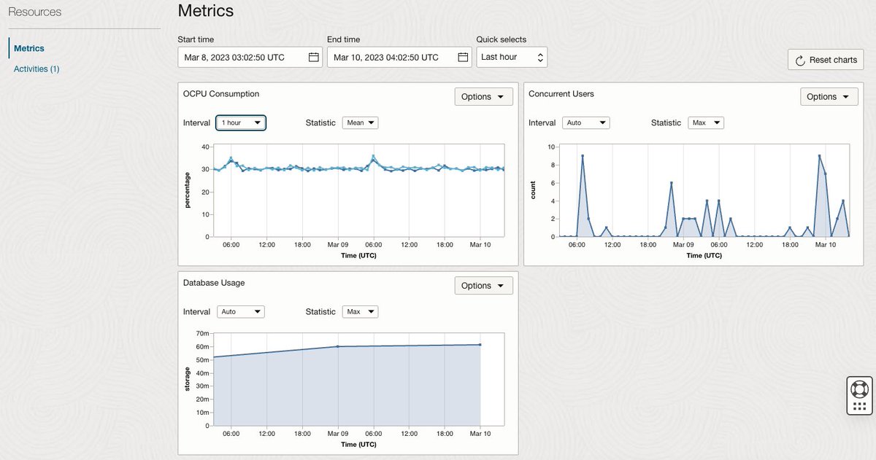This screenshot has height=460, width=876.
Task: Click the help life preserver icon
Action: click(859, 387)
